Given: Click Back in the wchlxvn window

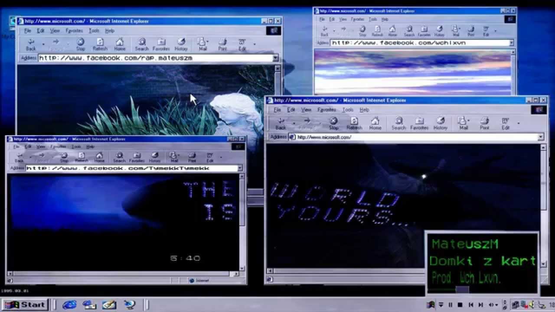Looking at the screenshot, I should [x=324, y=31].
